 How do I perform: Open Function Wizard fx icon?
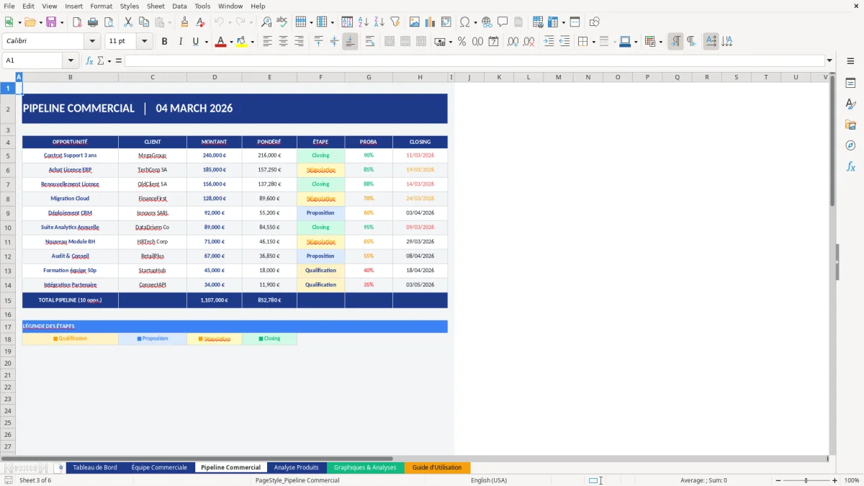pos(89,60)
